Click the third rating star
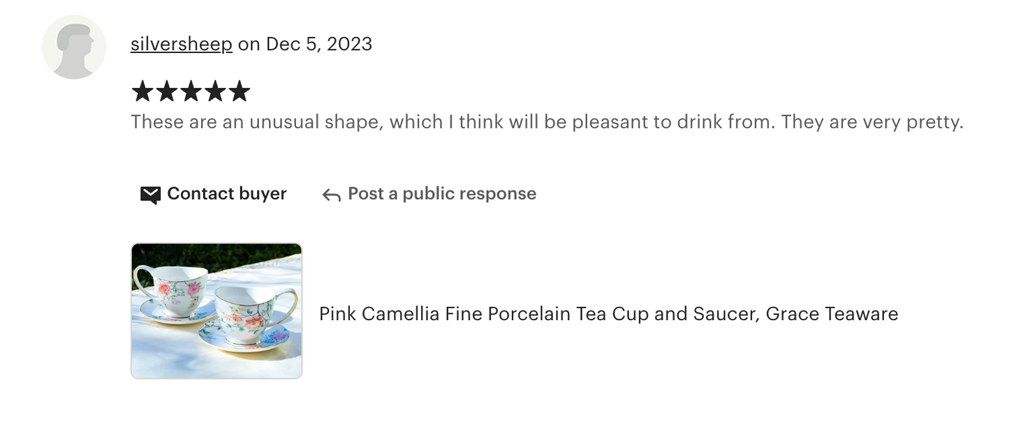The width and height of the screenshot is (1009, 431). (x=191, y=91)
